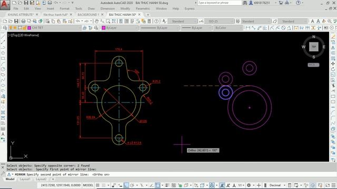Toggle annotation visibility in the status bar

pyautogui.click(x=222, y=185)
